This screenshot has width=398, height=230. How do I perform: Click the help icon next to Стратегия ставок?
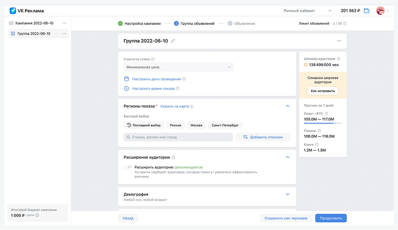pos(153,59)
